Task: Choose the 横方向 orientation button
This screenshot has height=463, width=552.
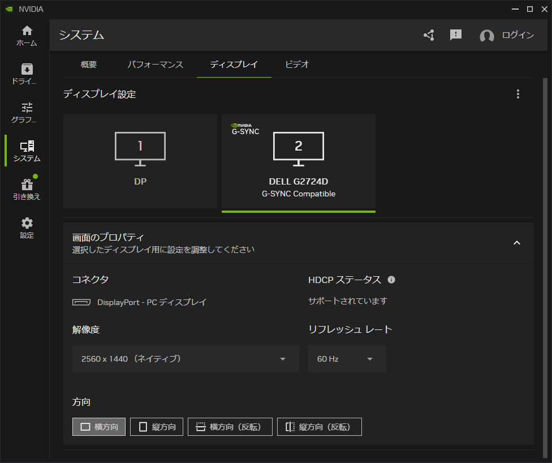Action: (x=99, y=427)
